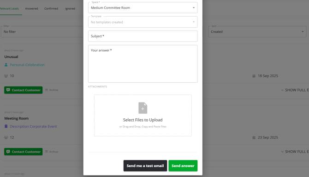The width and height of the screenshot is (309, 177).
Task: Click the Archive icon under Unusual lead
Action: 47,90
